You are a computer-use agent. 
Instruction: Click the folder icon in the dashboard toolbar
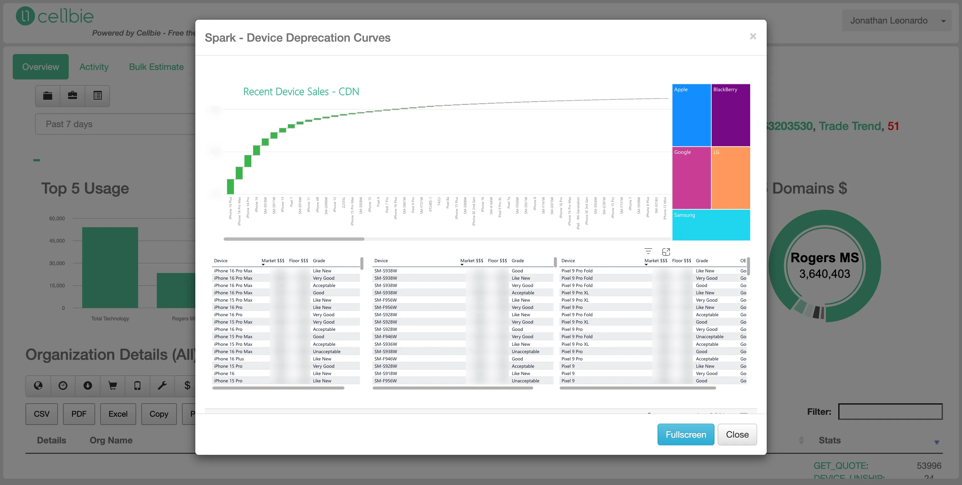click(48, 96)
